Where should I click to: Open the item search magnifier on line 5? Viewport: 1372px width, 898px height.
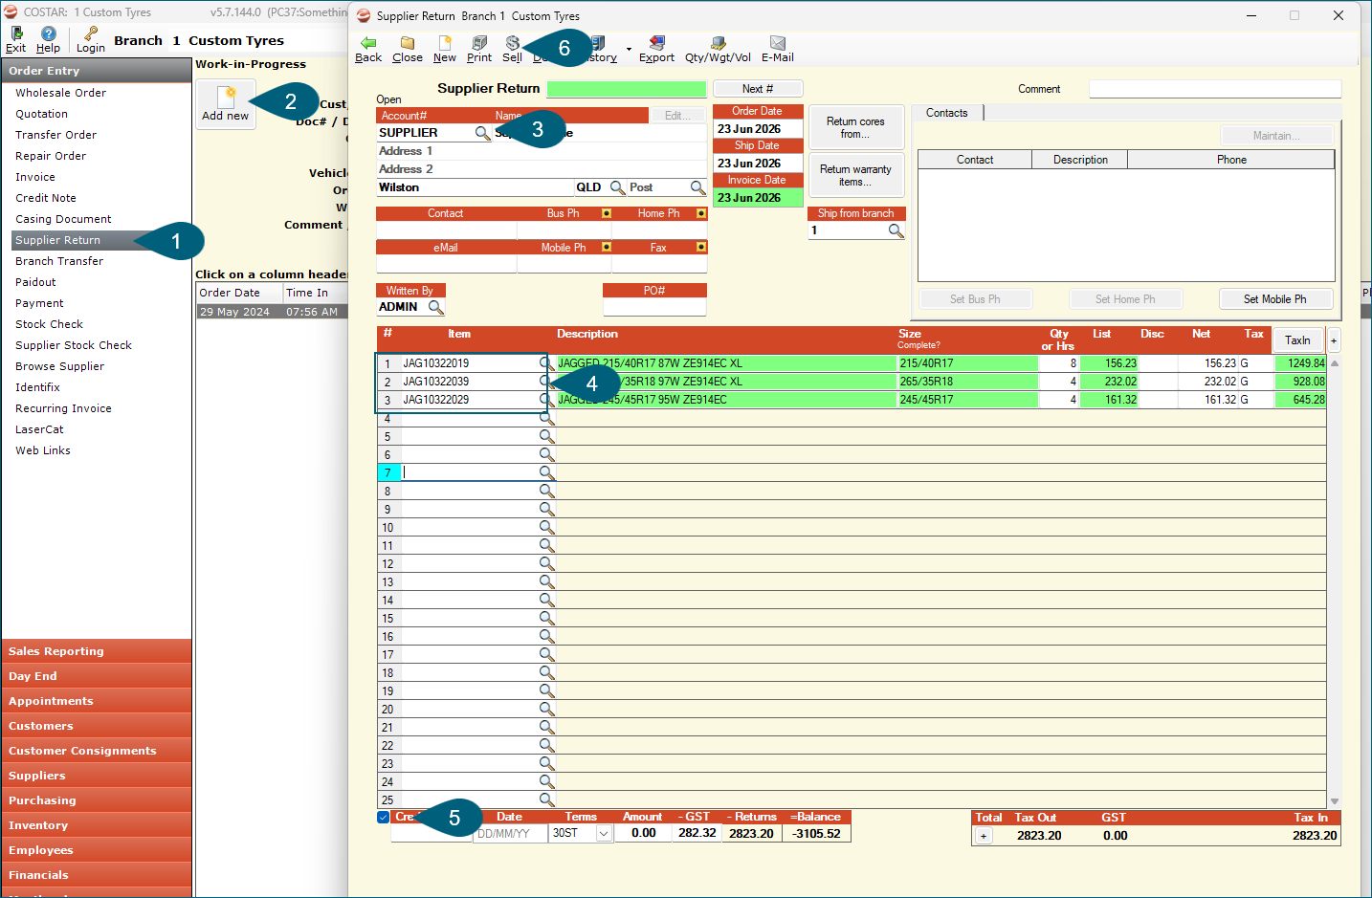point(546,436)
